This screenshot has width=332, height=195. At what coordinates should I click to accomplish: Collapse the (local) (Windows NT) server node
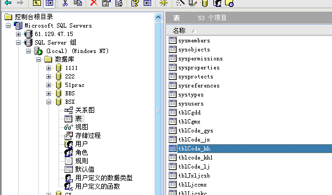pos(28,51)
